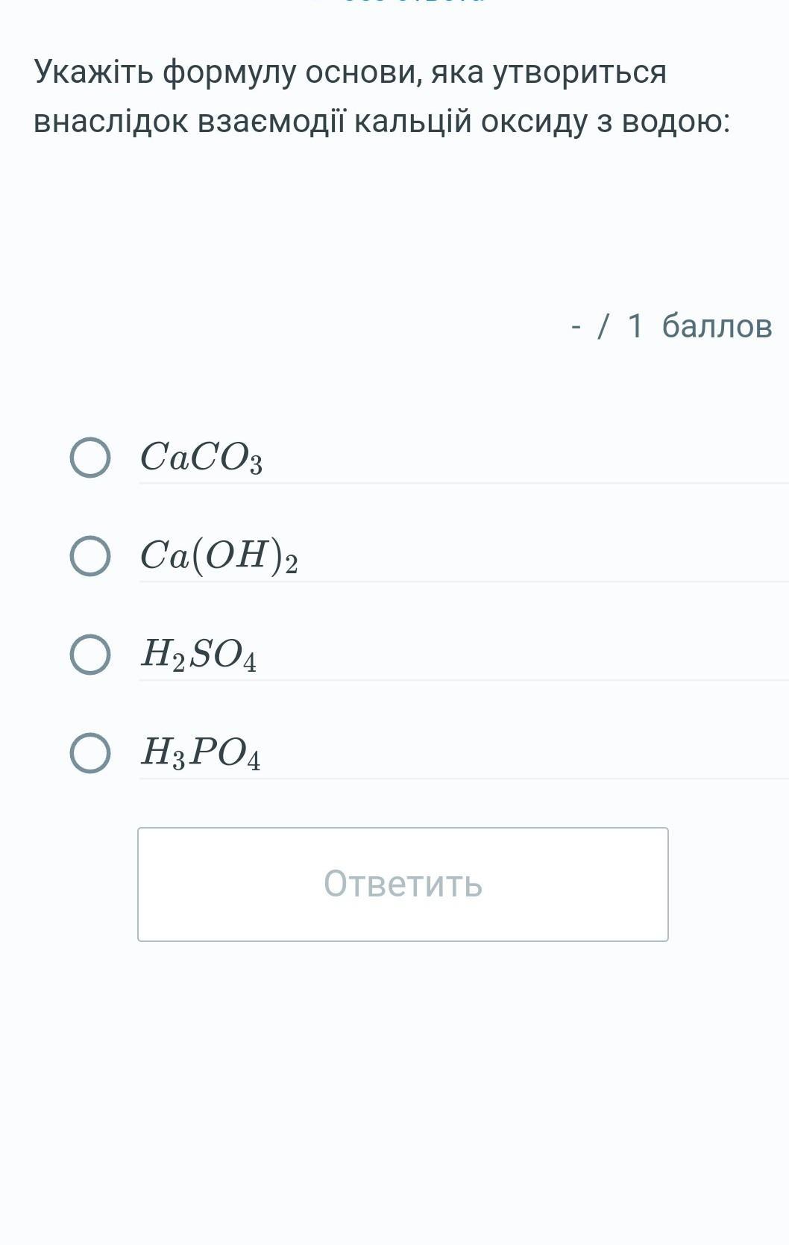The height and width of the screenshot is (1245, 789).
Task: Click the cut-off blue link at top
Action: coord(403,2)
